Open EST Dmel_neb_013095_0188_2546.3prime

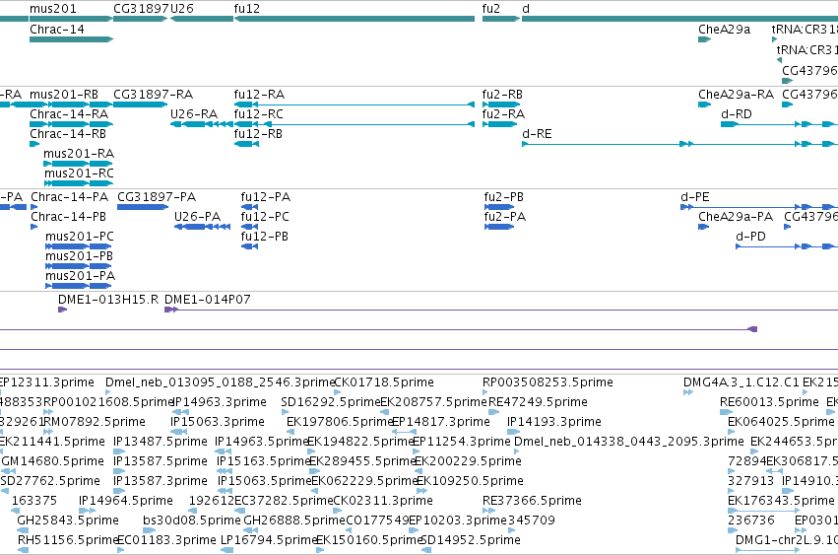coord(220,382)
